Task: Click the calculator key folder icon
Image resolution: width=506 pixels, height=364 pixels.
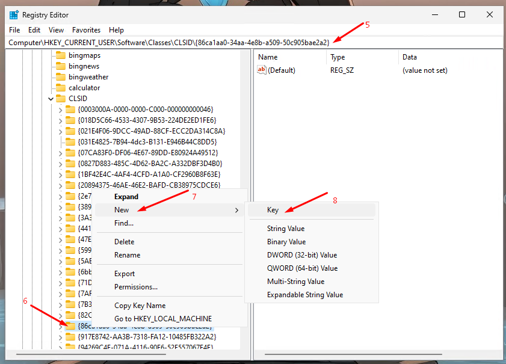Action: (x=60, y=88)
